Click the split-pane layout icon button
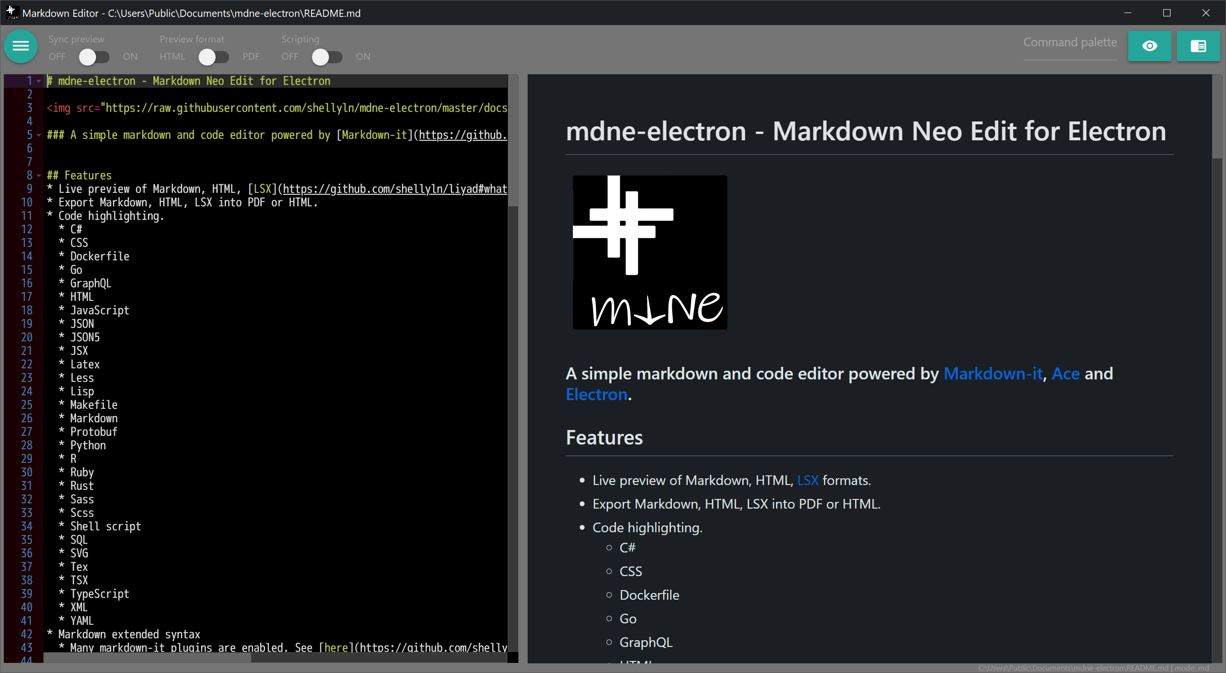 click(1198, 46)
